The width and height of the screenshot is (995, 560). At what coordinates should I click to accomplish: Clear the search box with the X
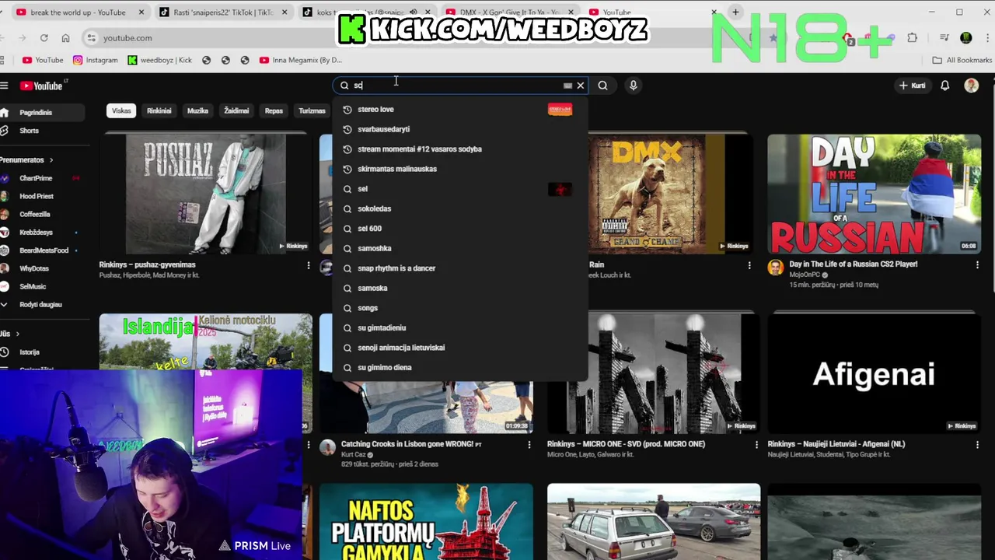[x=580, y=86]
